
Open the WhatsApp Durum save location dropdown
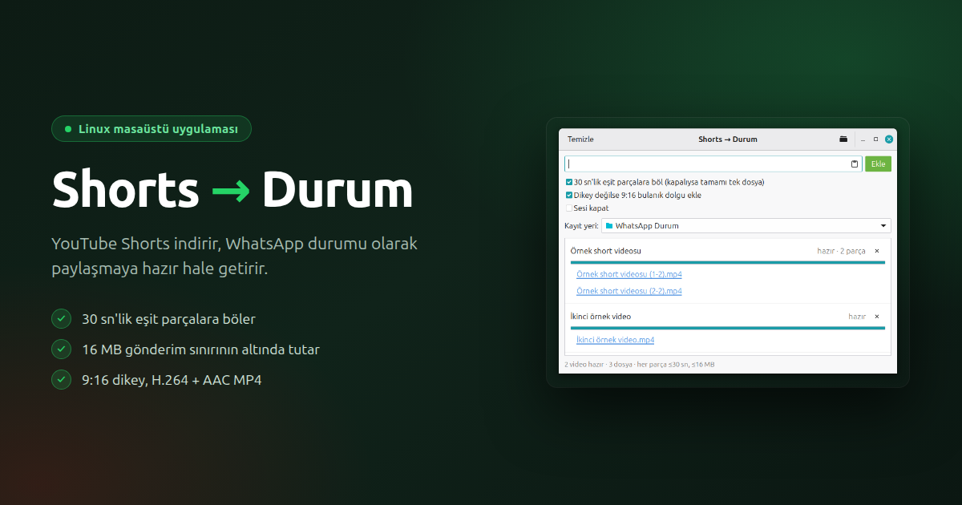point(746,226)
